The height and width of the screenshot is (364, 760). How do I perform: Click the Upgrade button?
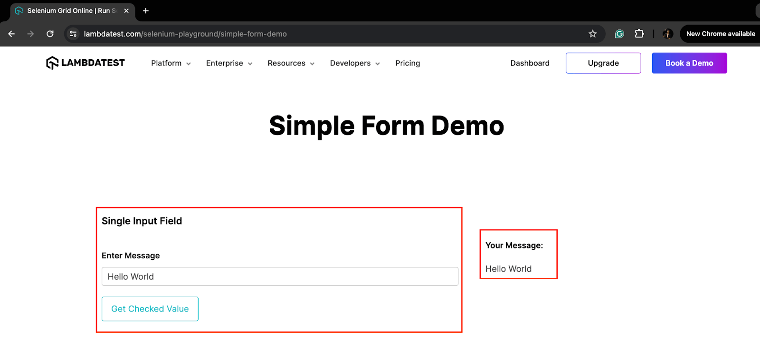603,63
